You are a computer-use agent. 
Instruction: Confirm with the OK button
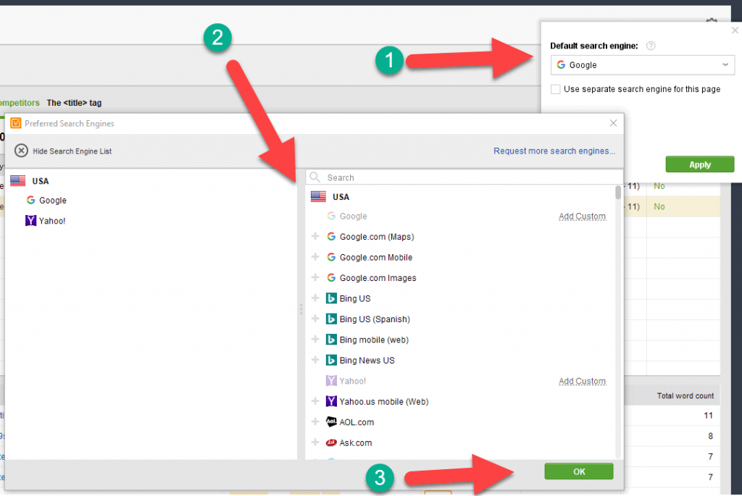(x=578, y=471)
